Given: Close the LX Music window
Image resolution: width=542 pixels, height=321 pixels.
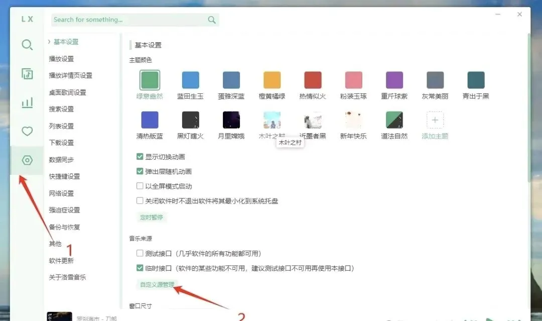Looking at the screenshot, I should coord(519,14).
